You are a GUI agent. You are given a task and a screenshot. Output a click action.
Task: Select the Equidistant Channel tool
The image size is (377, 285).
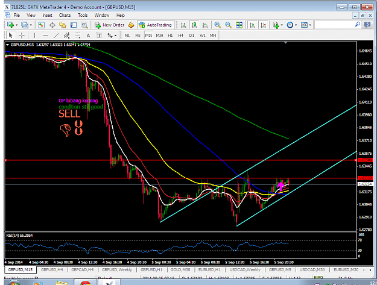point(66,36)
